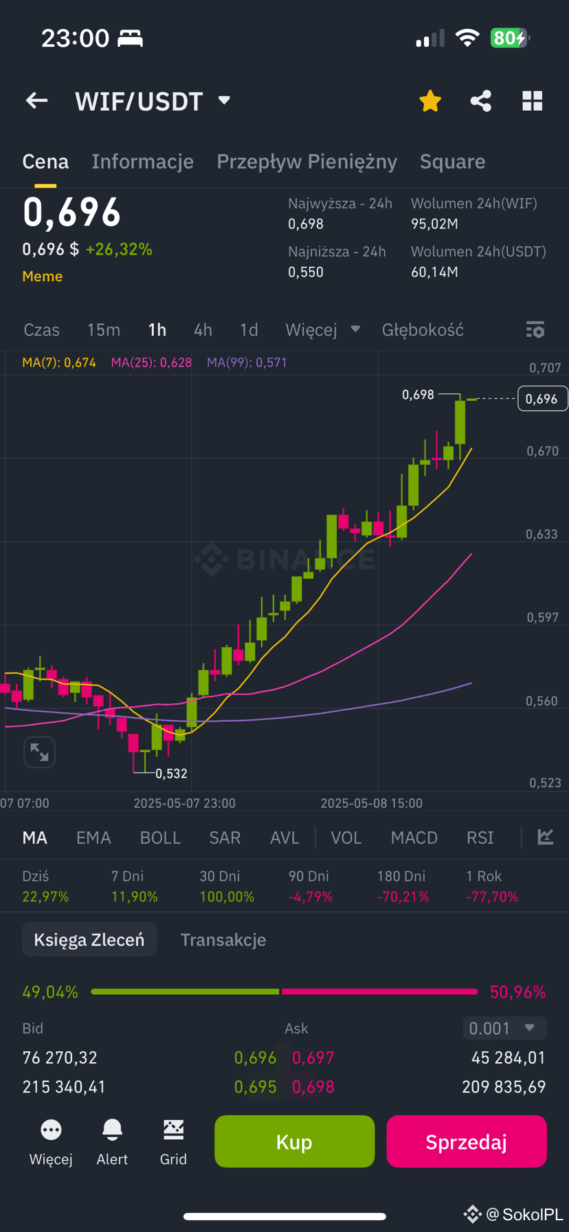Open the Głębokość depth chart
Screen dimensions: 569x1232
(423, 330)
